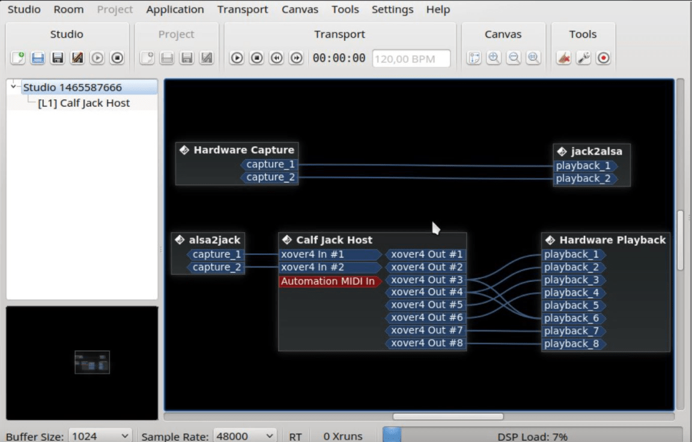Select alsa2jack capture_1 port
Screen dimensions: 692x442
(216, 254)
